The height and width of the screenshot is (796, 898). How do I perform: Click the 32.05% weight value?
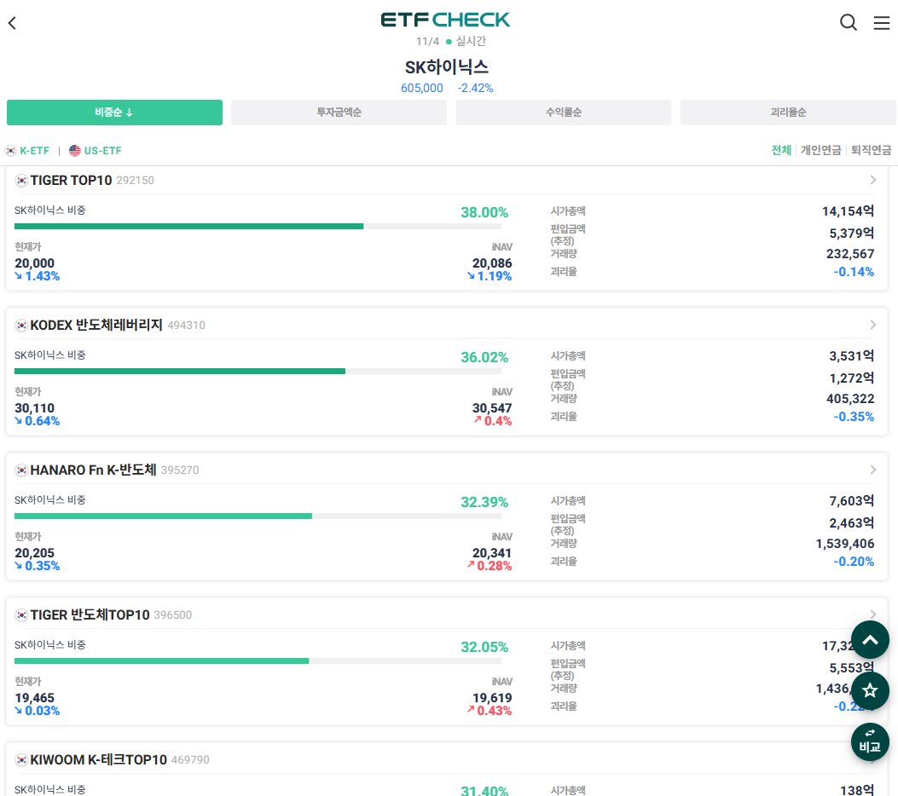point(484,647)
